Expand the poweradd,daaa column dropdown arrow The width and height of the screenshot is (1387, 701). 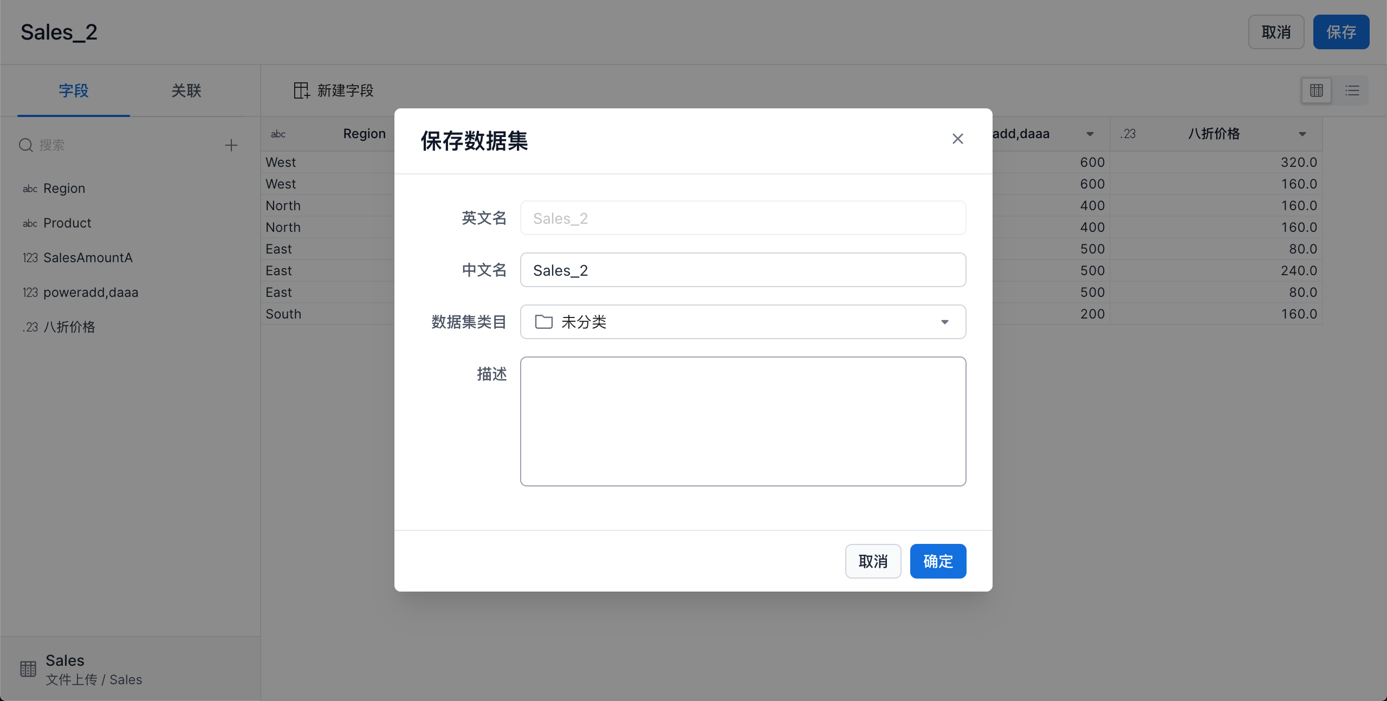(x=1090, y=134)
